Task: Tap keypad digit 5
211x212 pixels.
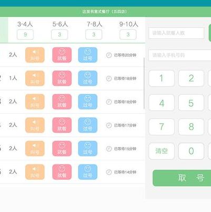Action: (191, 103)
